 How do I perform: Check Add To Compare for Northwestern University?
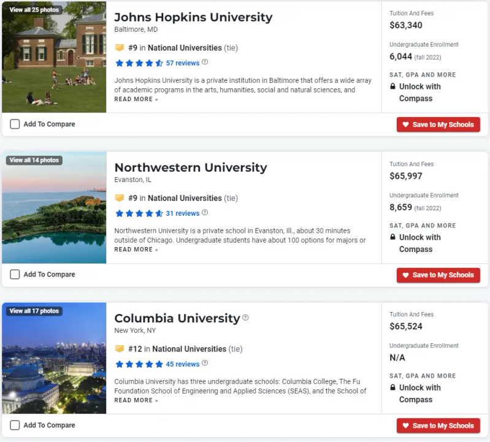click(x=15, y=275)
